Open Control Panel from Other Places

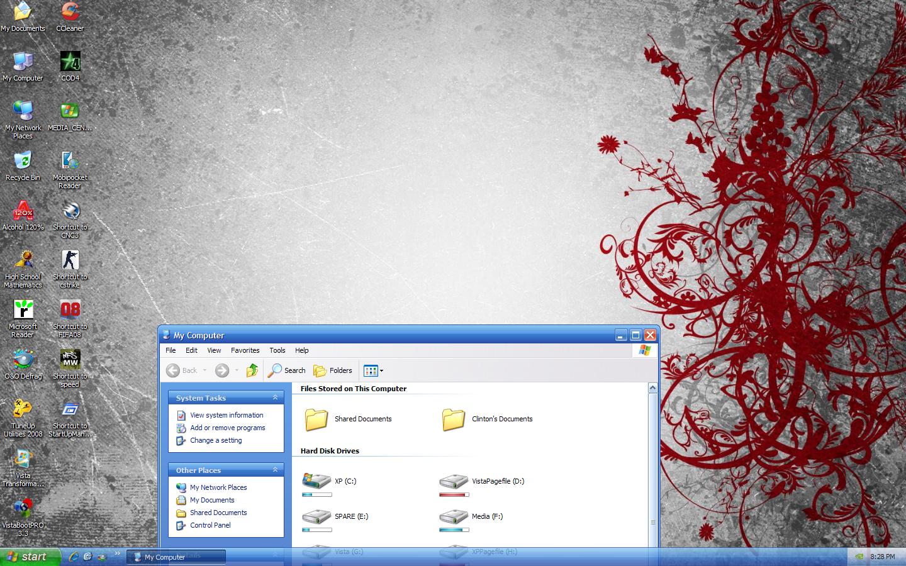210,525
